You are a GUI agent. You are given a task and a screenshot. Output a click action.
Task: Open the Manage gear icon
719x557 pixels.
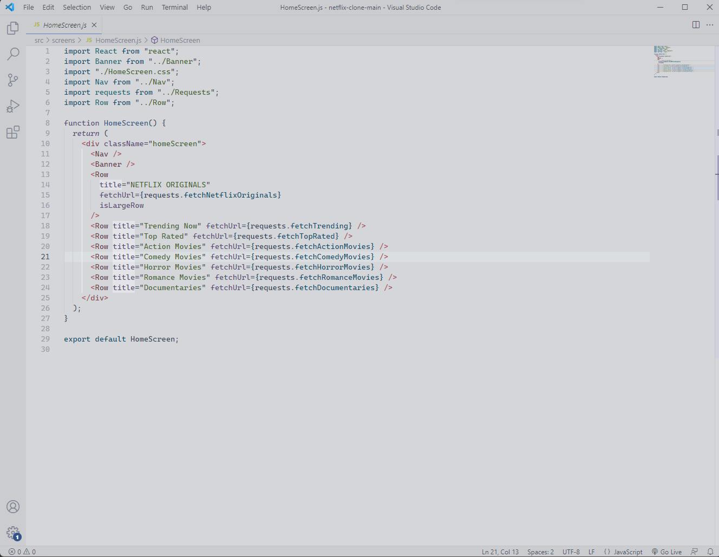13,533
